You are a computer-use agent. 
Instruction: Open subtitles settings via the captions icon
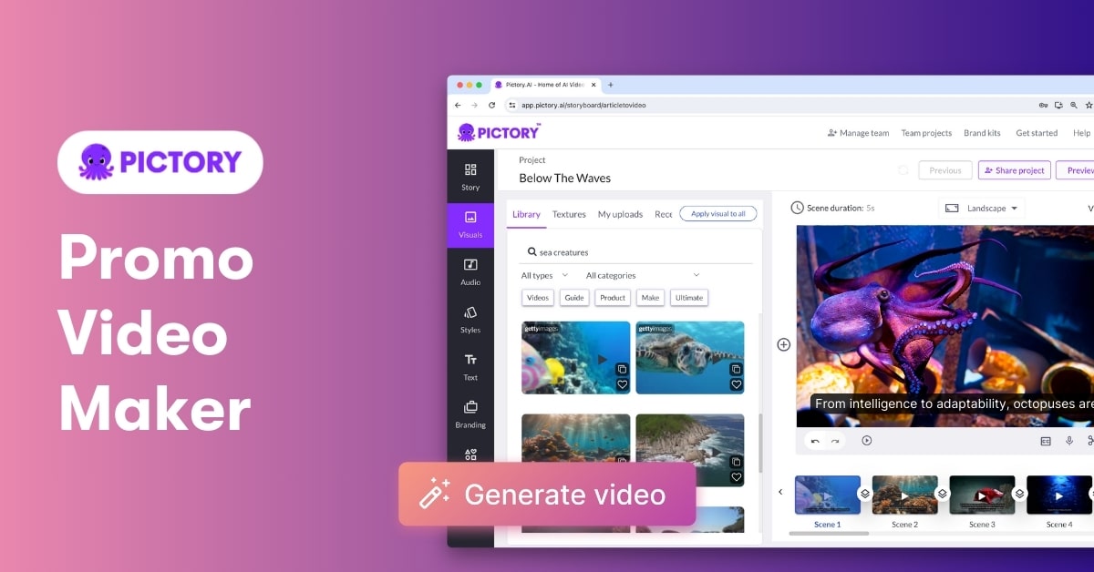pyautogui.click(x=1045, y=441)
